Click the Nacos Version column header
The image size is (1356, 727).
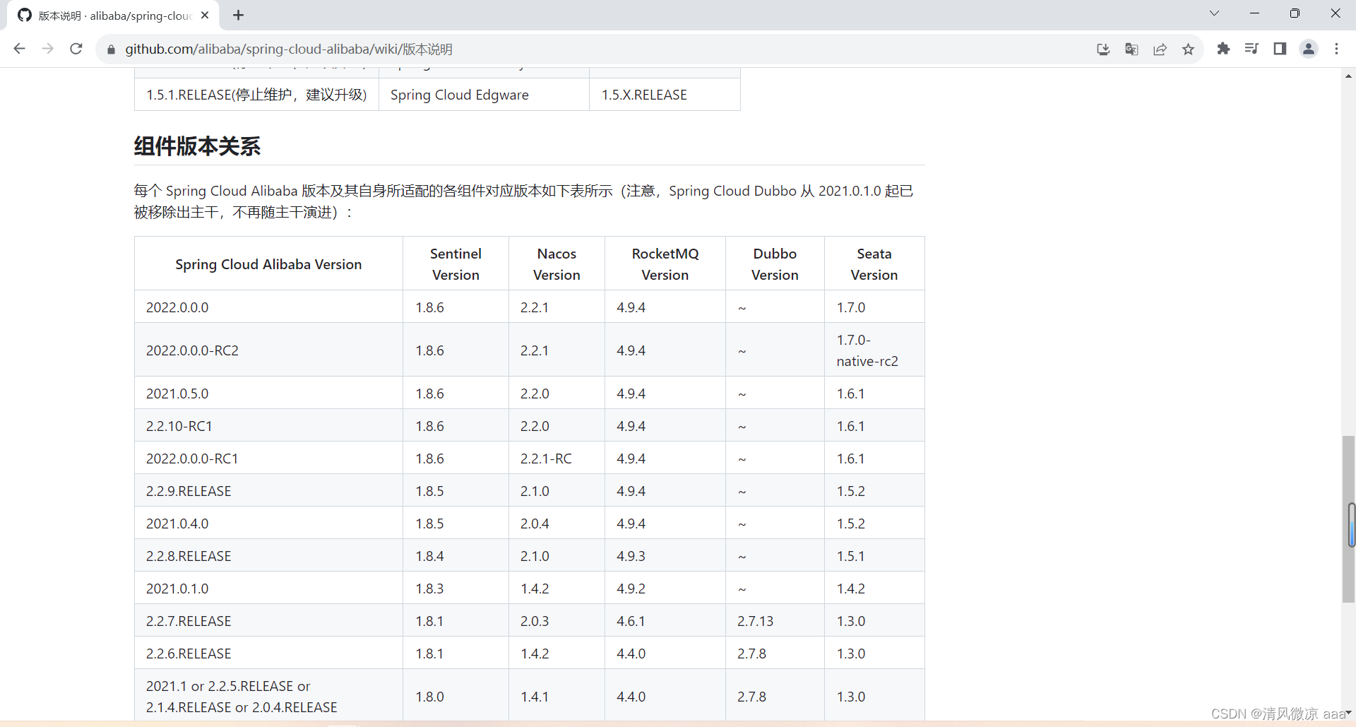557,264
